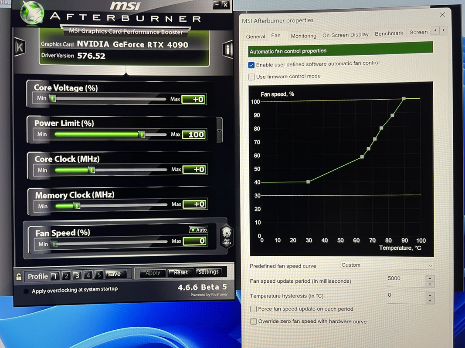Image resolution: width=465 pixels, height=348 pixels.
Task: Toggle Apply overclocking at system startup
Action: (26, 291)
